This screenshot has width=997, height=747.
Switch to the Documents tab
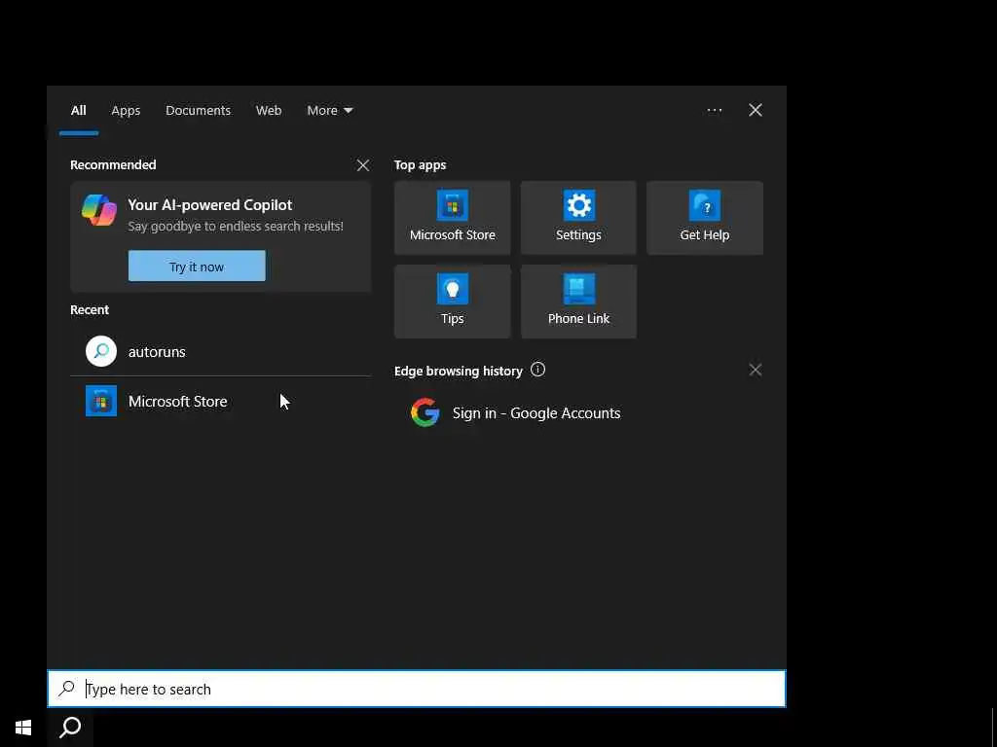(198, 110)
